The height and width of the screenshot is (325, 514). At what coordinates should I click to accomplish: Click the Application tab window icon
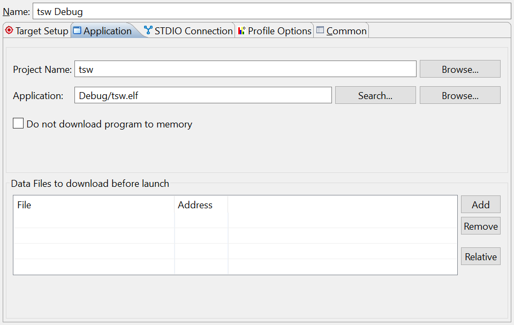(77, 31)
